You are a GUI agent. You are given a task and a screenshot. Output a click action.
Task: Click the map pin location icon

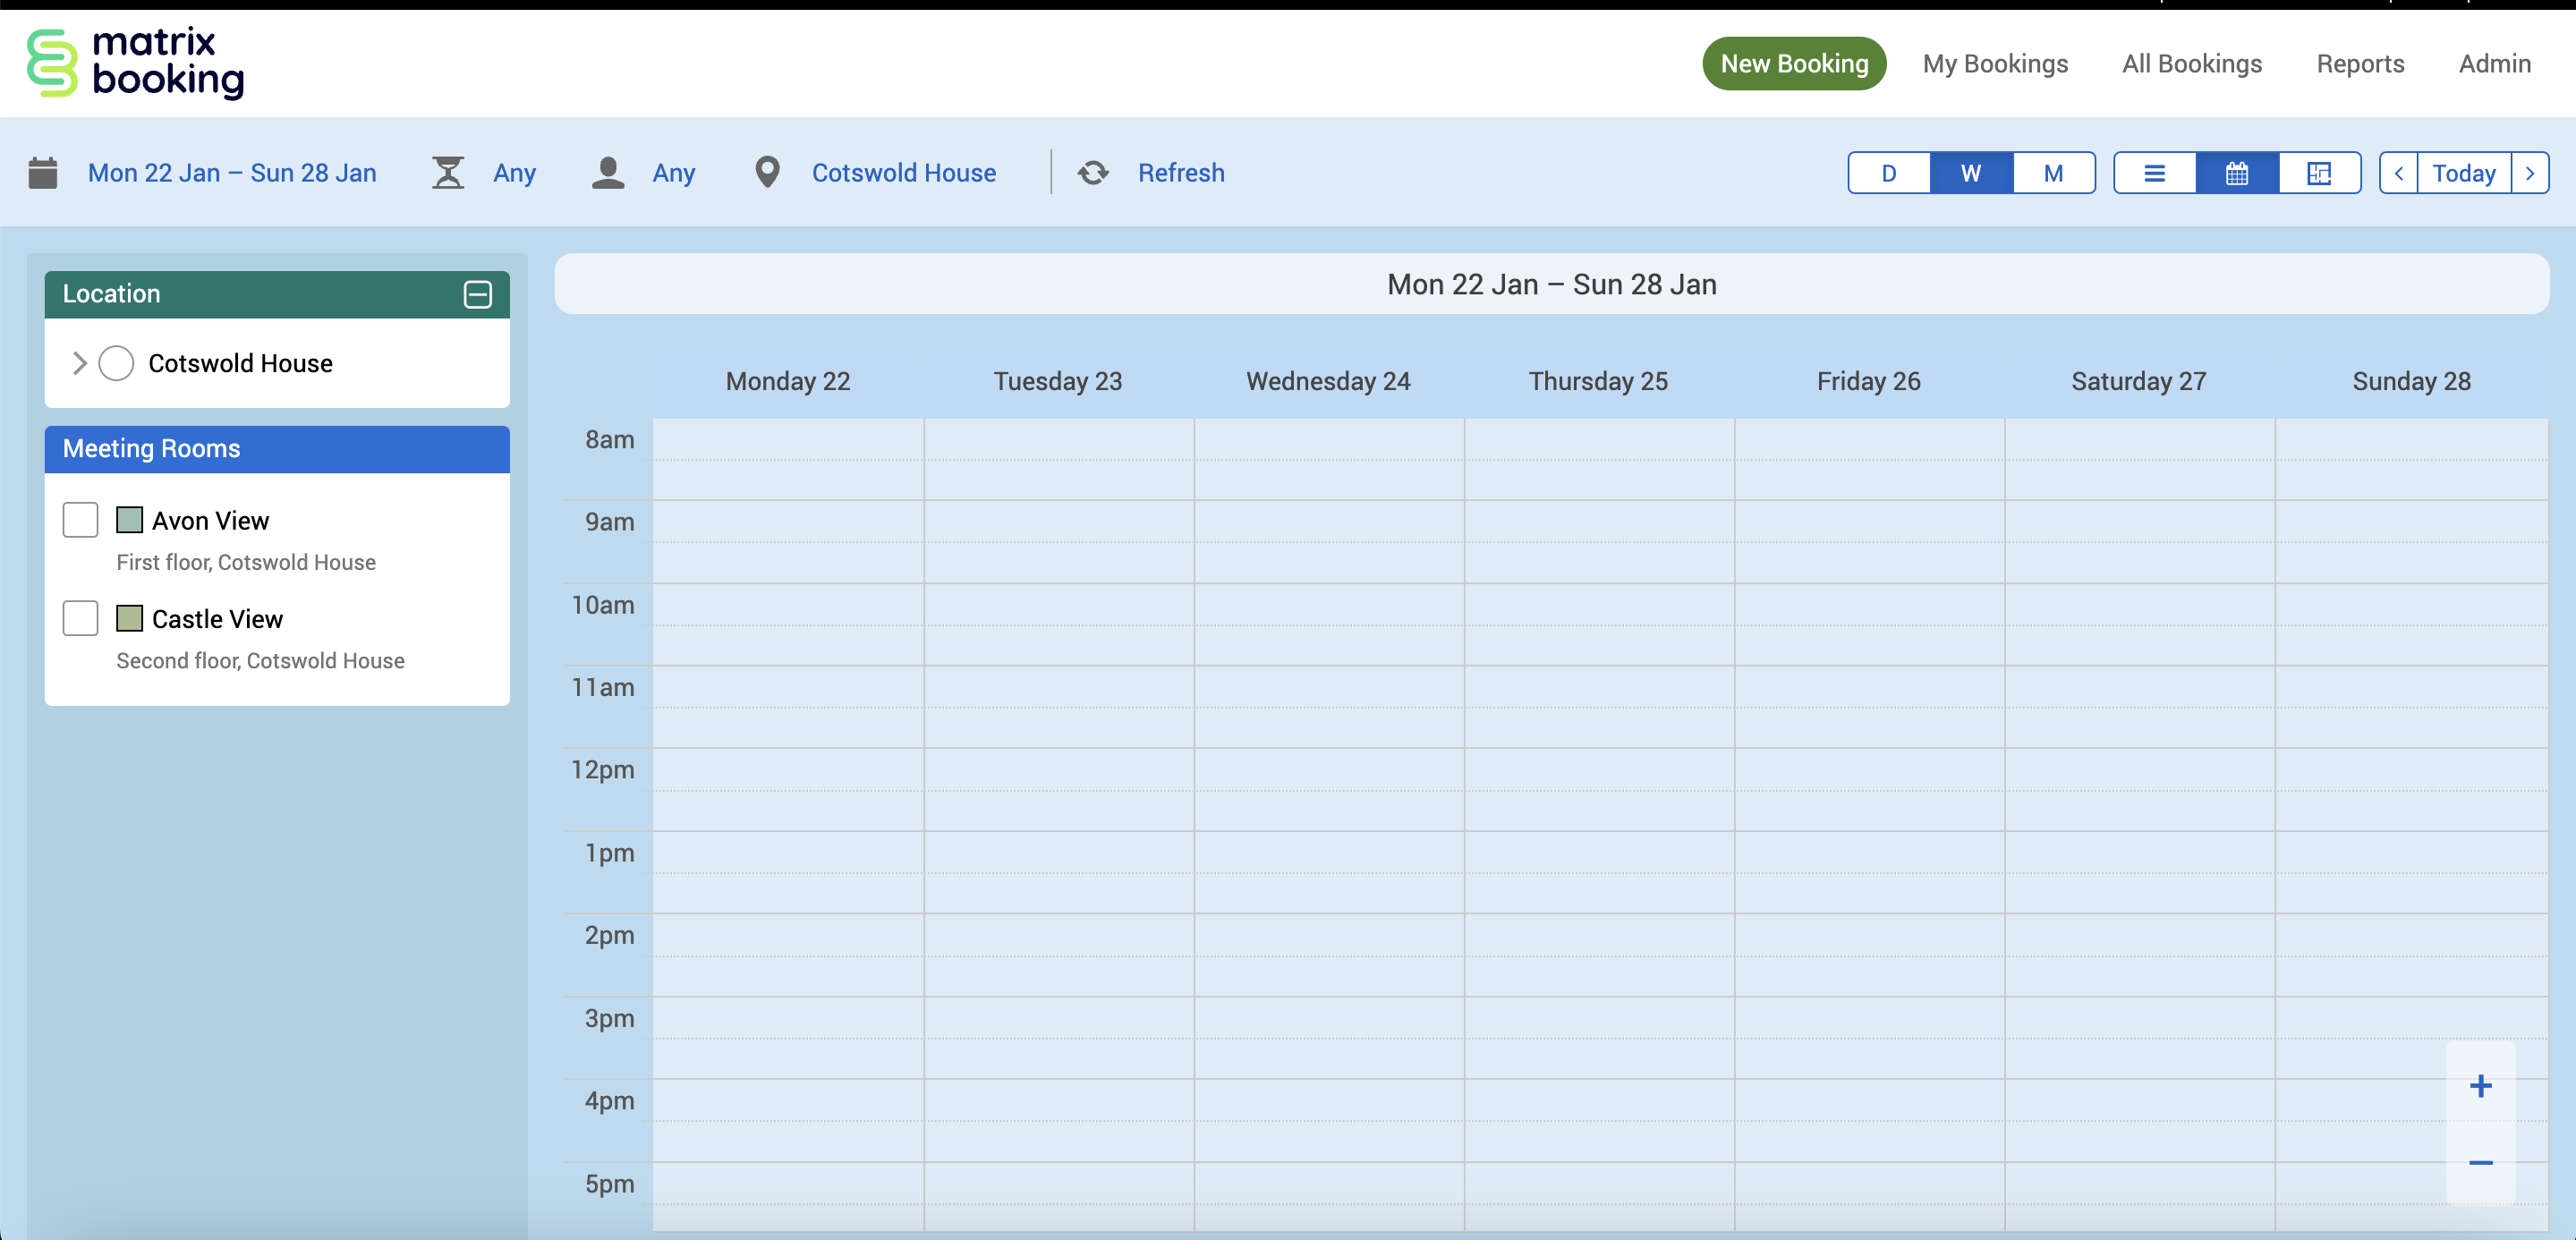point(766,172)
